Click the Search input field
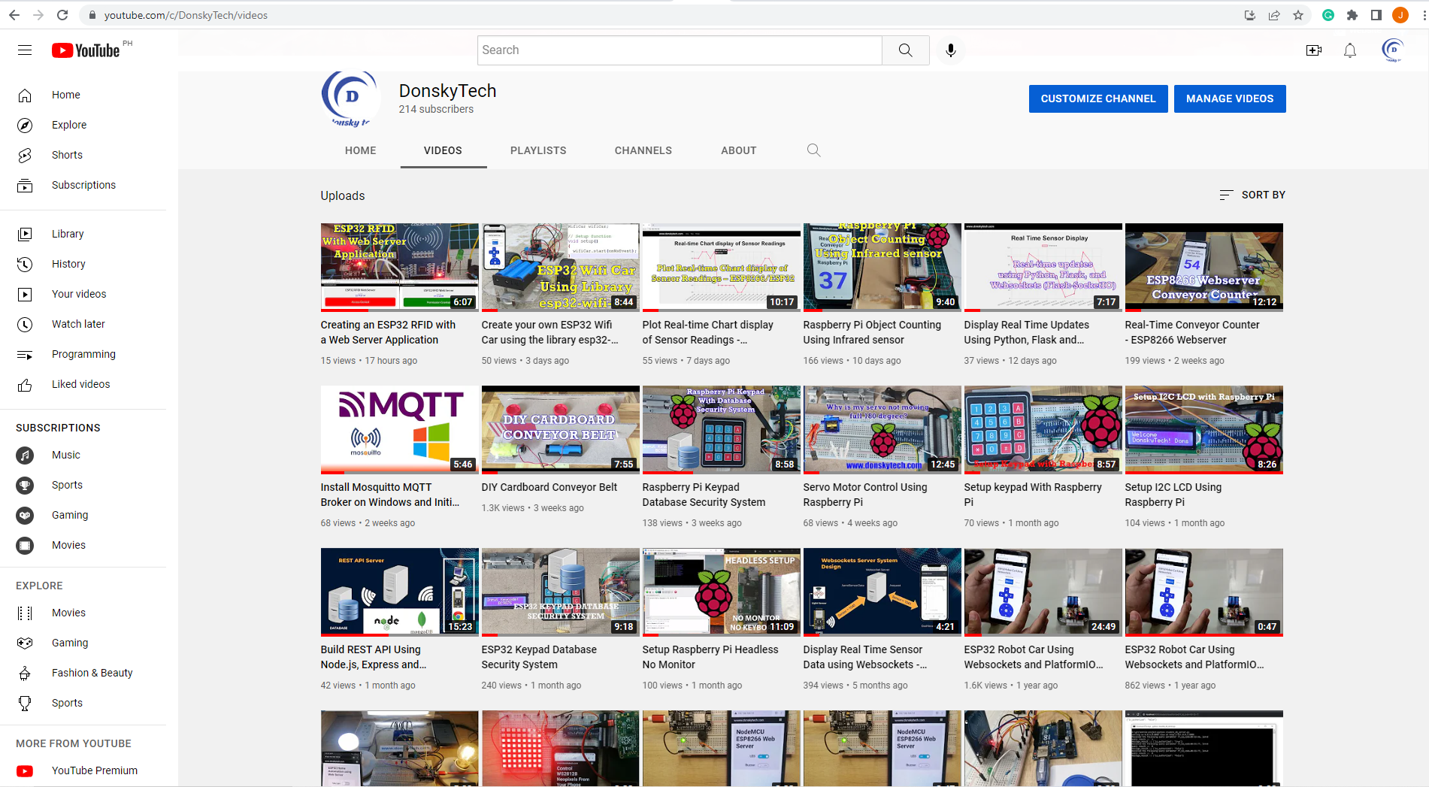This screenshot has height=787, width=1429. (x=680, y=50)
